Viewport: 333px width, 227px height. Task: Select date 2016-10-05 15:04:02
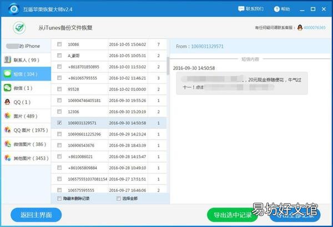point(128,44)
